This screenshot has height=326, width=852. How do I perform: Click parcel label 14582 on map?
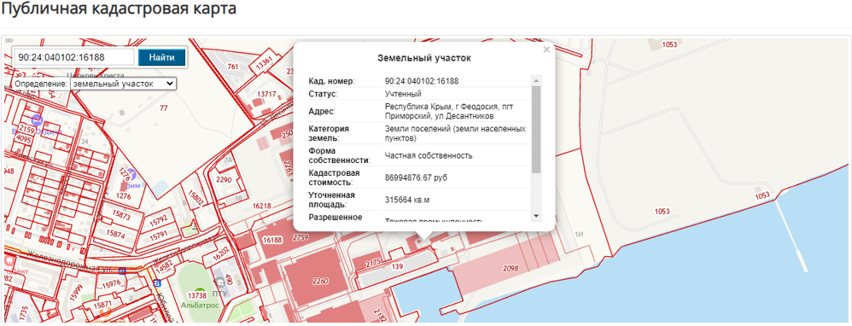164,266
